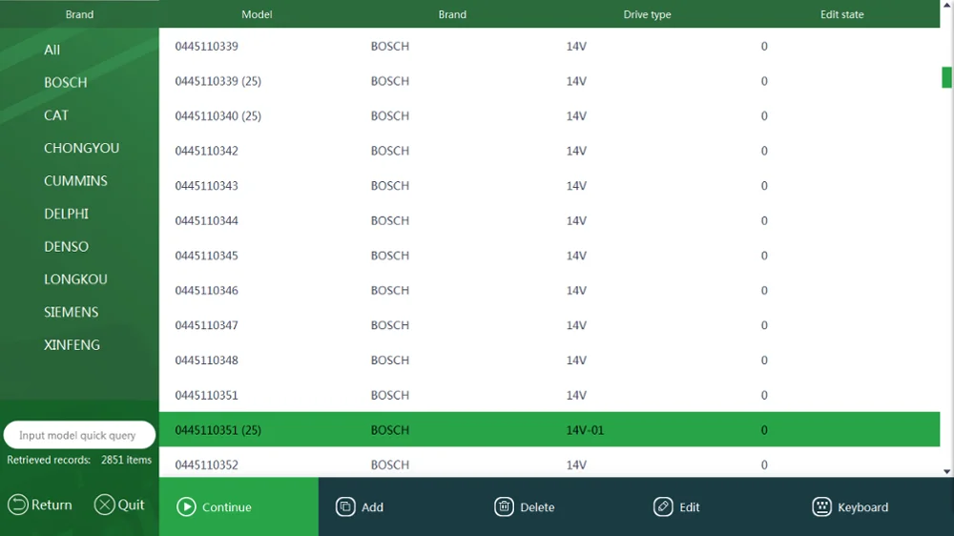This screenshot has height=536, width=954.
Task: Click the Return arrow icon
Action: pyautogui.click(x=17, y=505)
